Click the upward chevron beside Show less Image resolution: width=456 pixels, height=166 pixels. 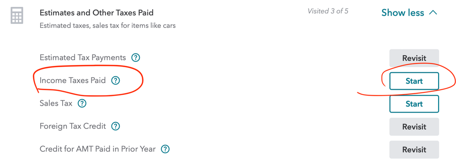click(x=433, y=12)
